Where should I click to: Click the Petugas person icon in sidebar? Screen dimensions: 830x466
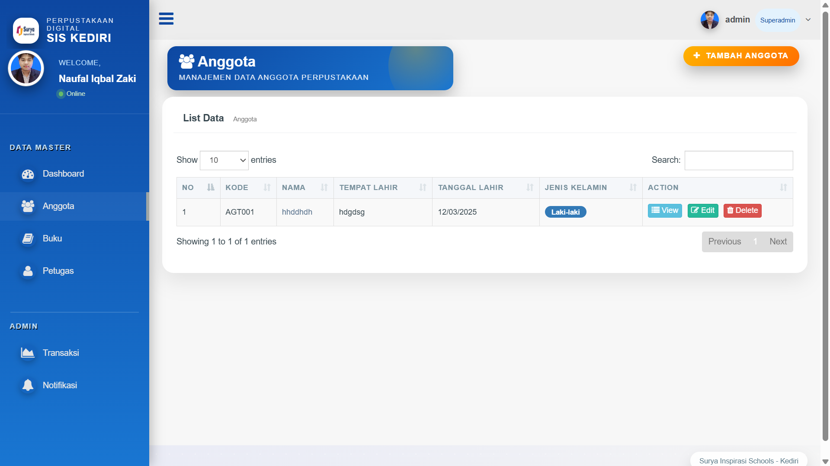(x=28, y=271)
